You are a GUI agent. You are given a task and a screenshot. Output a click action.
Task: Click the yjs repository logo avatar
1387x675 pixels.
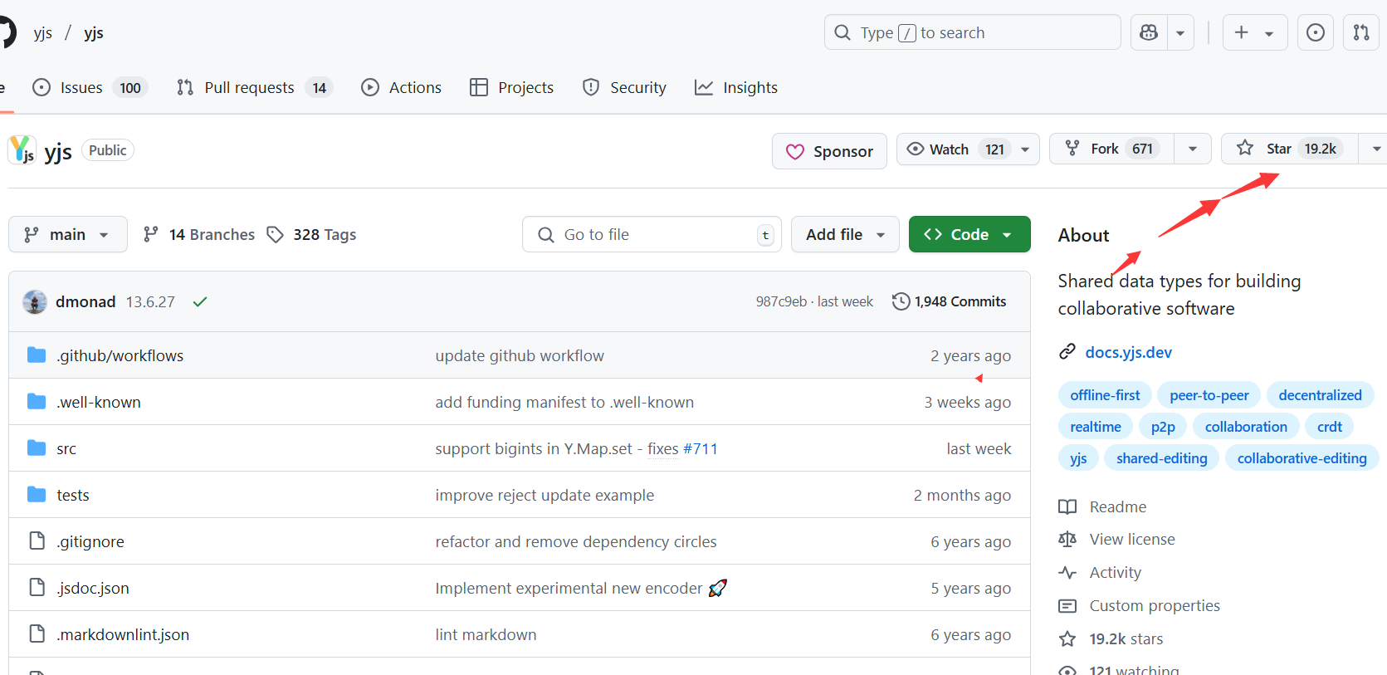22,150
